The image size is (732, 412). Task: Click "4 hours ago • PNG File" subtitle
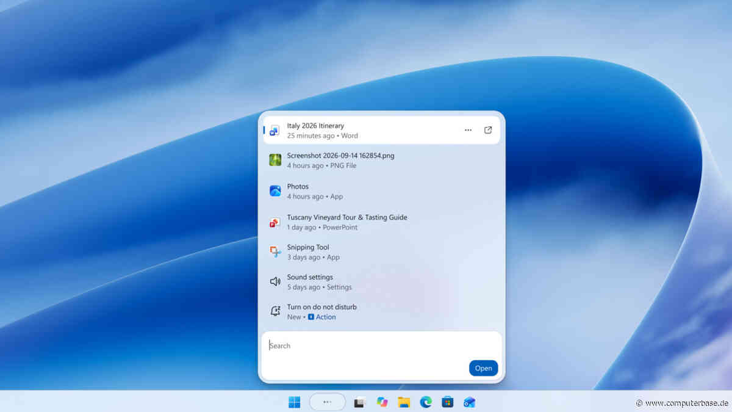[321, 165]
